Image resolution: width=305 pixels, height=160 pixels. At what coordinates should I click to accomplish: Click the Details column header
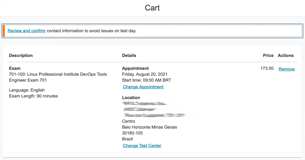[x=129, y=55]
